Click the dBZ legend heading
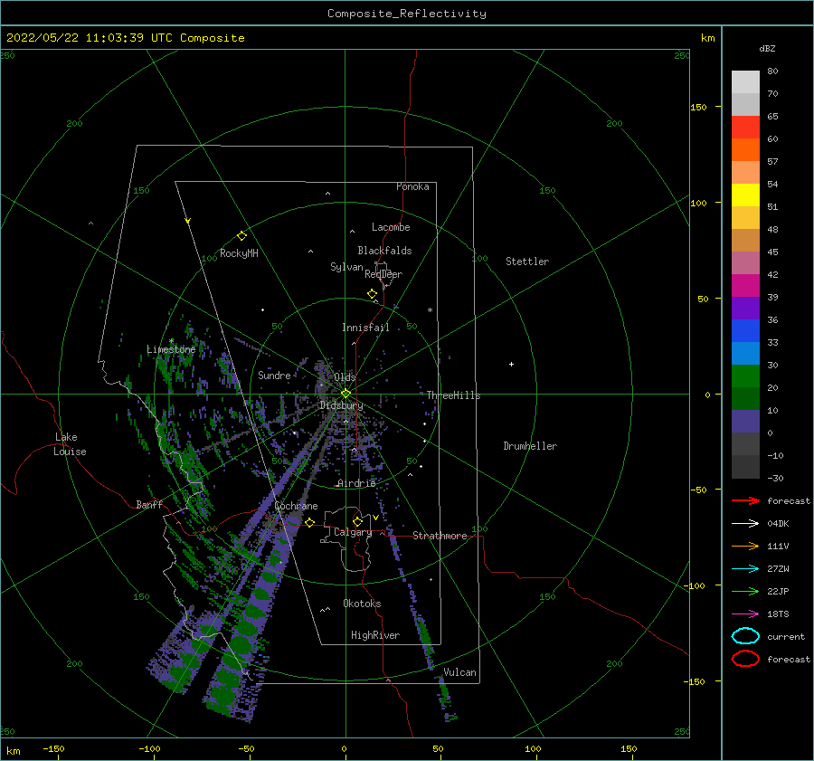This screenshot has width=814, height=761. pyautogui.click(x=767, y=48)
